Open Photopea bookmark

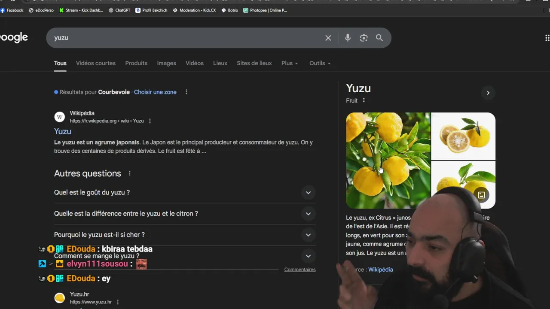[265, 10]
